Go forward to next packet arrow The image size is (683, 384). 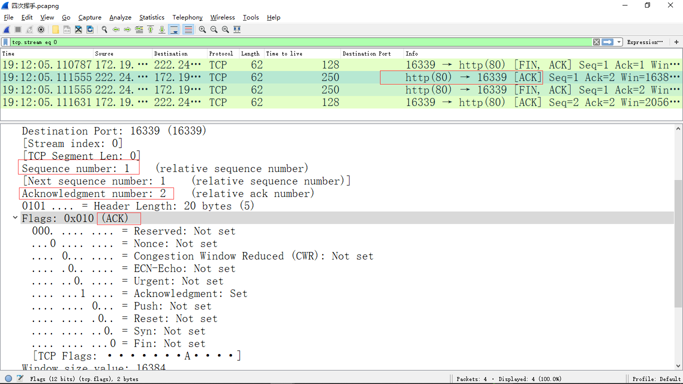click(127, 29)
